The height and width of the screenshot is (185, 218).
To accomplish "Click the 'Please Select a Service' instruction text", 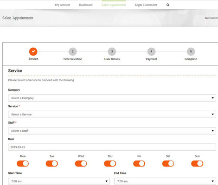I will (41, 80).
